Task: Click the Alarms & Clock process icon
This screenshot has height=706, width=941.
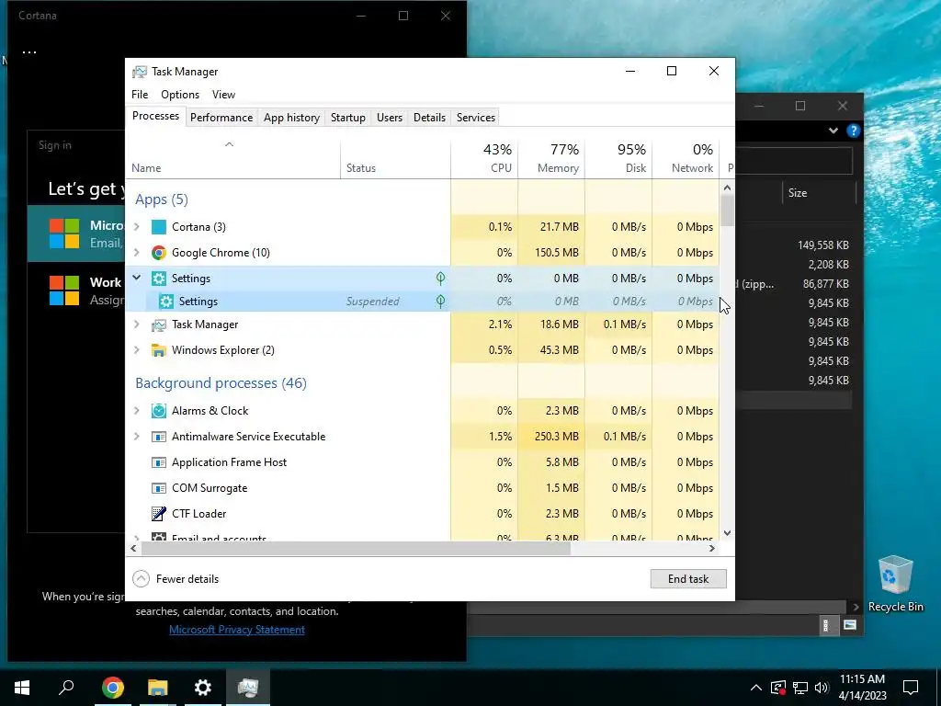Action: (158, 411)
